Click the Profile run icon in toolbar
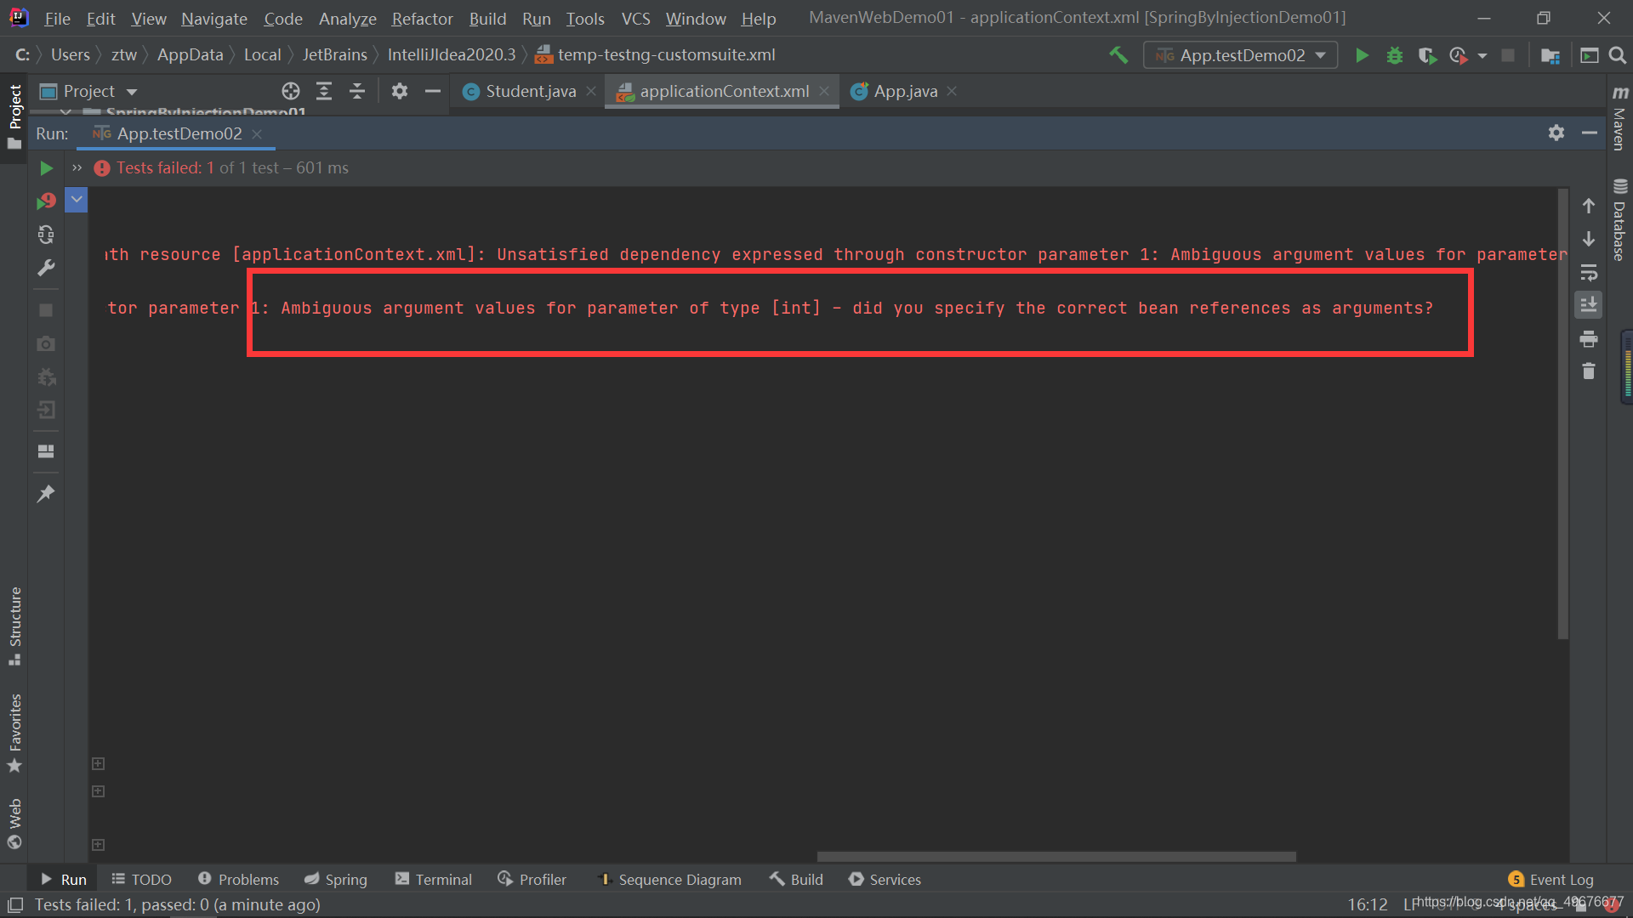Image resolution: width=1633 pixels, height=918 pixels. 1459,55
